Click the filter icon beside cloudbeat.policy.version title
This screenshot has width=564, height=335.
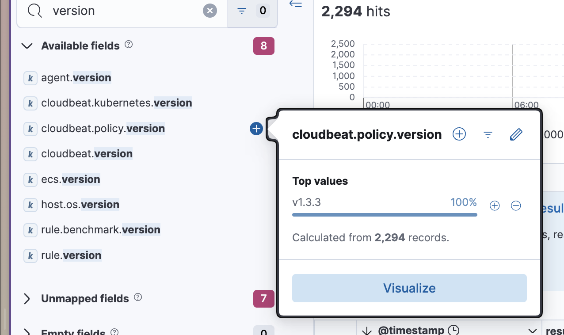[488, 134]
